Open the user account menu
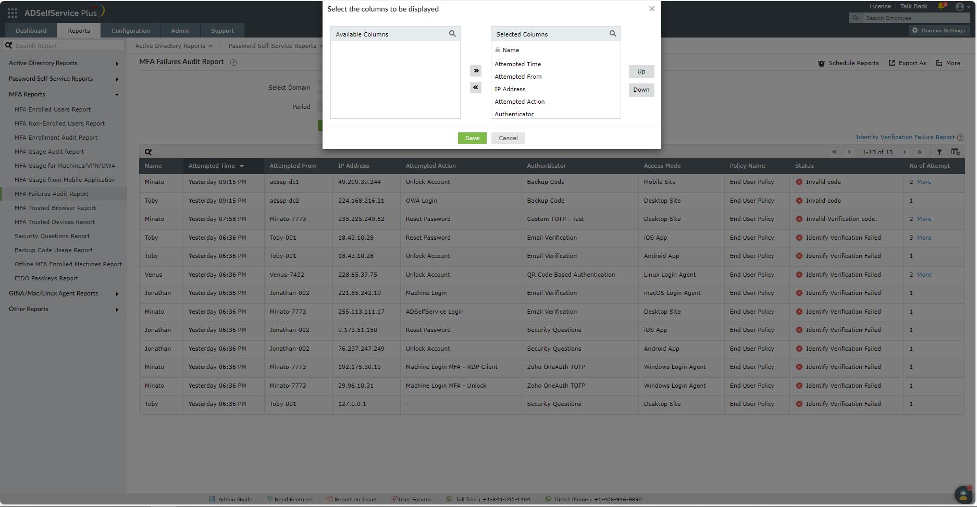This screenshot has width=977, height=507. coord(962,7)
